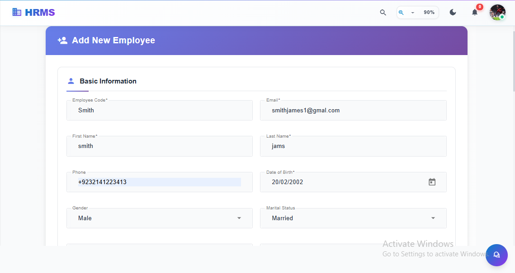Expand the Marital Status dropdown
The image size is (515, 273).
(353, 218)
